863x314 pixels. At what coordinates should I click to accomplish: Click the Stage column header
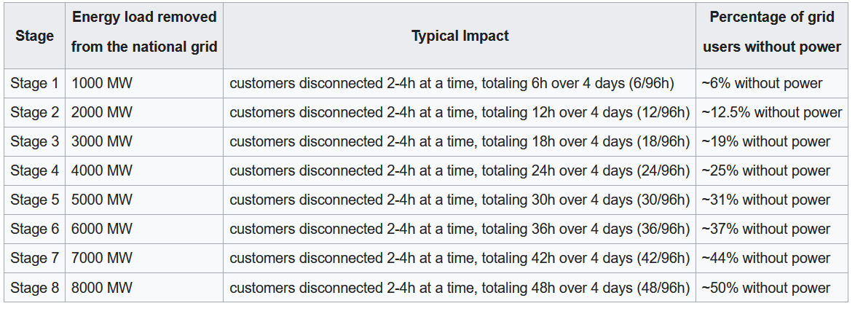click(34, 36)
